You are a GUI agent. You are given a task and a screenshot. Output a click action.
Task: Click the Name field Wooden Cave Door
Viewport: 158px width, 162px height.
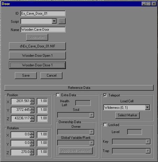43,29
